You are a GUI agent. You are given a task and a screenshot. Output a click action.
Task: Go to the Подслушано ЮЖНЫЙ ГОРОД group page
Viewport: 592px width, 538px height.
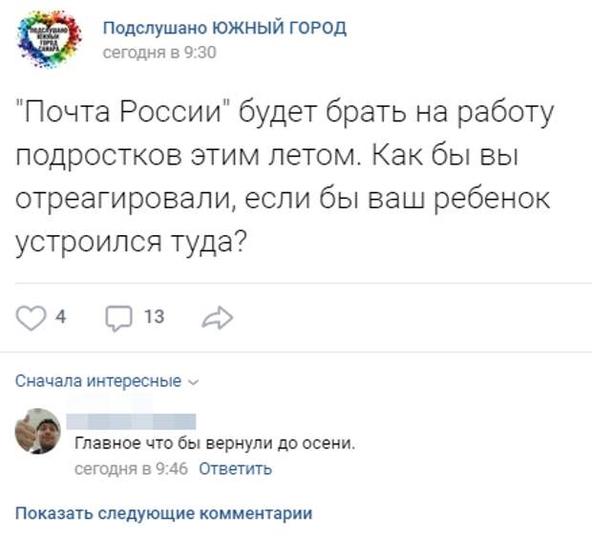[x=224, y=28]
